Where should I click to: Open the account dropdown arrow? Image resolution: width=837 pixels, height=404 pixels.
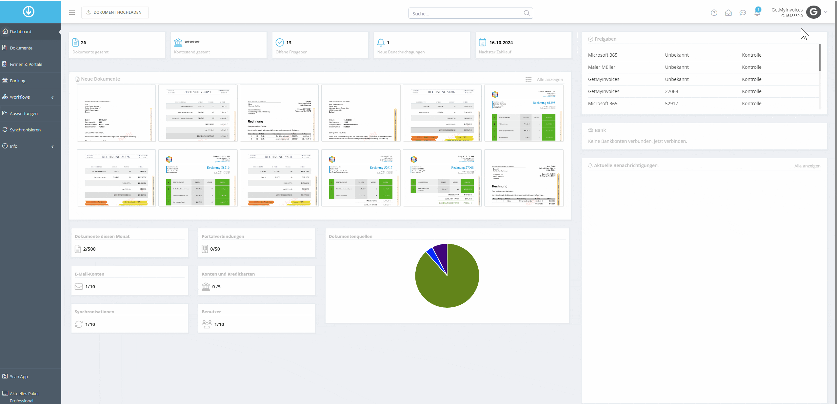coord(826,12)
